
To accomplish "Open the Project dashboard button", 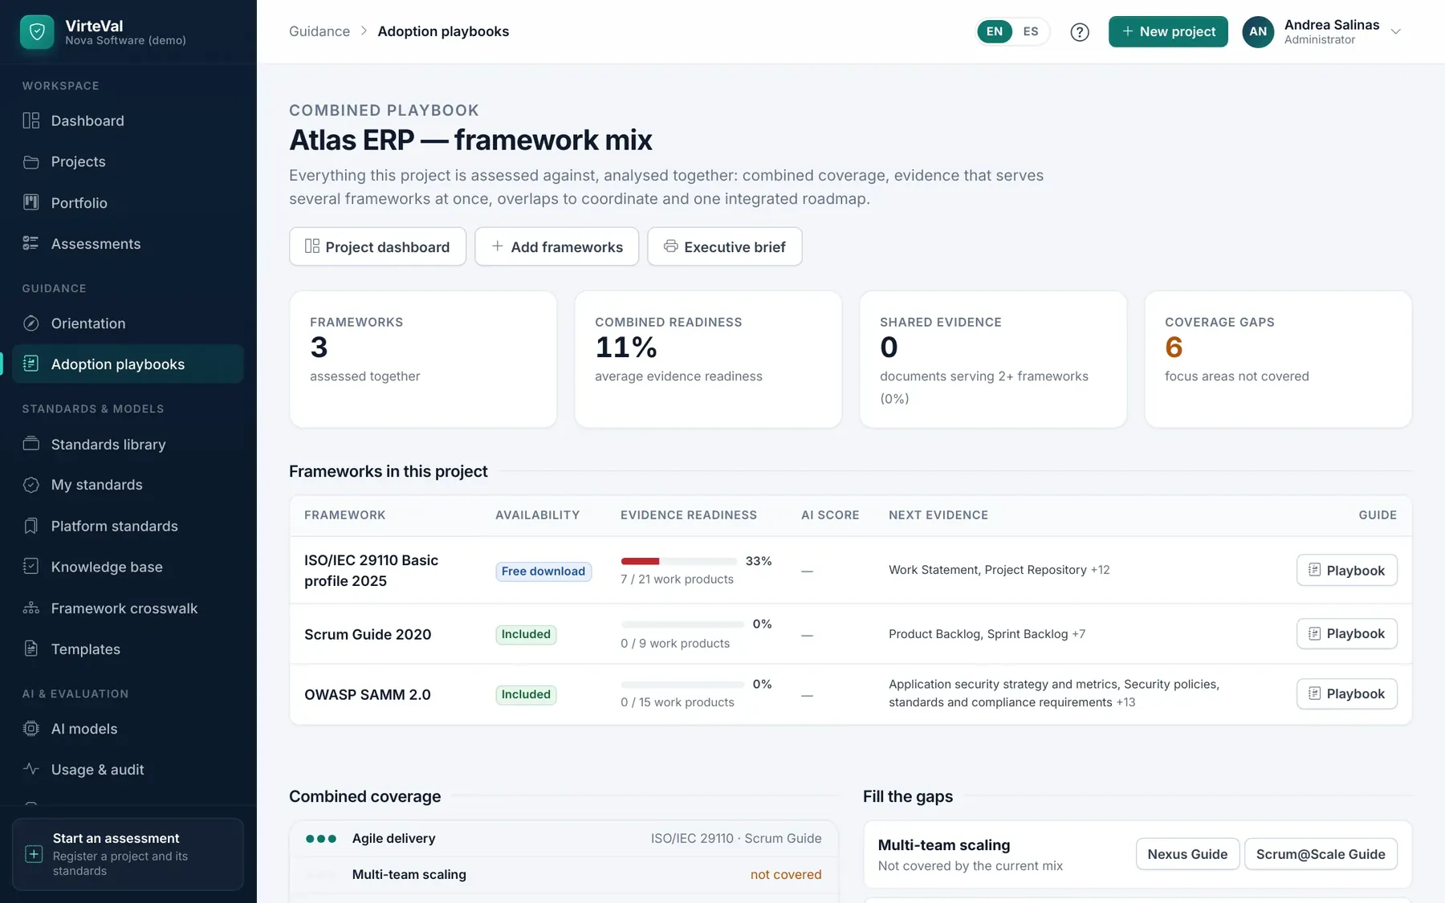I will click(x=377, y=246).
